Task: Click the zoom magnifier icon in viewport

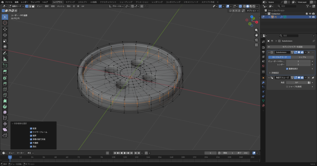Action: 256,30
